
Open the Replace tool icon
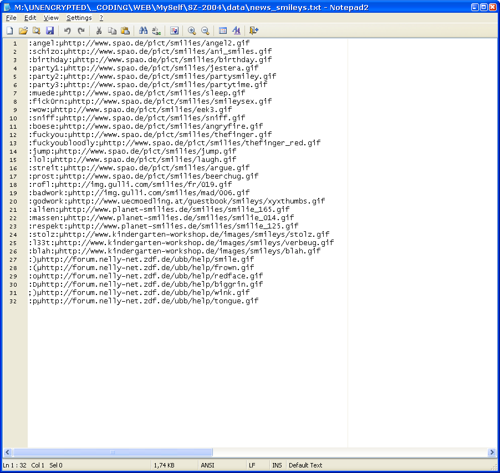pyautogui.click(x=156, y=30)
